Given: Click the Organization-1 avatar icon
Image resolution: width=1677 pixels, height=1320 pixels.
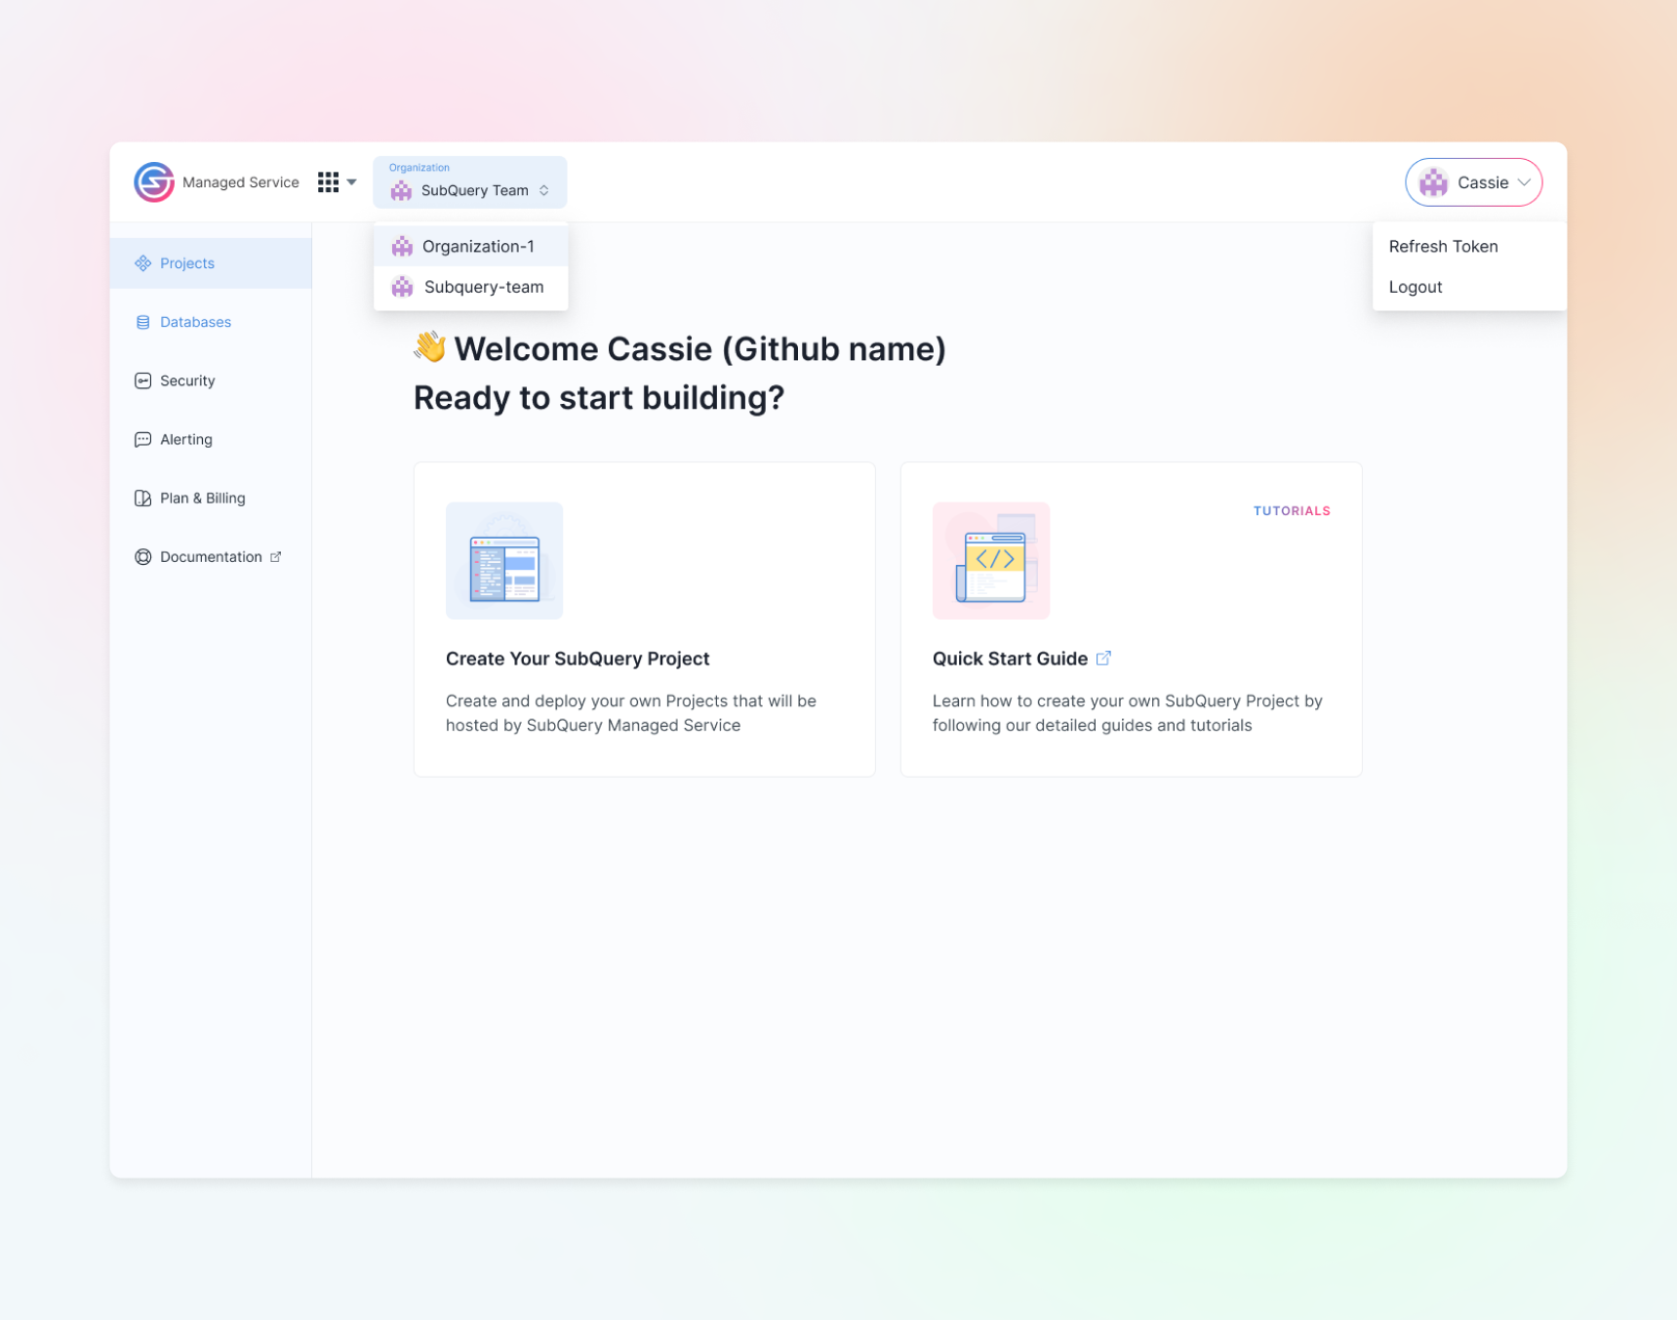Looking at the screenshot, I should [x=402, y=247].
